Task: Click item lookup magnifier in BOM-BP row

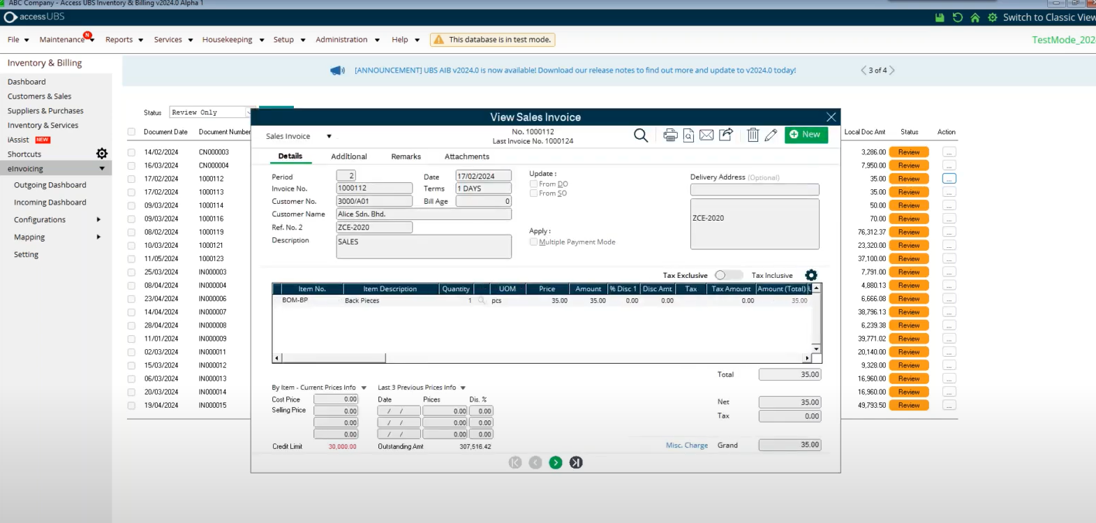Action: (481, 301)
